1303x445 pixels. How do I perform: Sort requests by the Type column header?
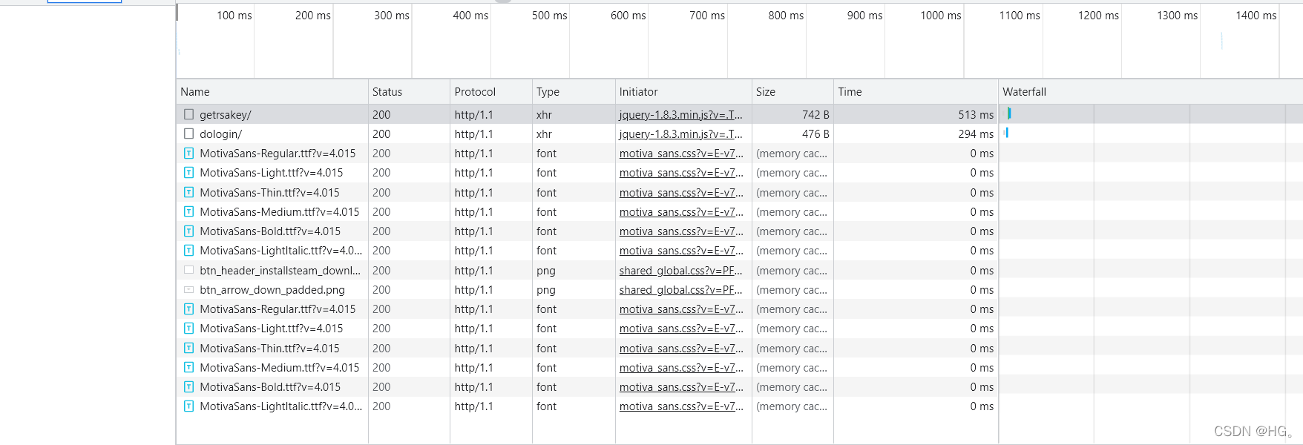coord(574,92)
